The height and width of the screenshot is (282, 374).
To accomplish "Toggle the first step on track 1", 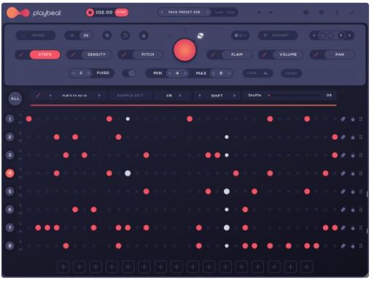I will click(x=29, y=119).
